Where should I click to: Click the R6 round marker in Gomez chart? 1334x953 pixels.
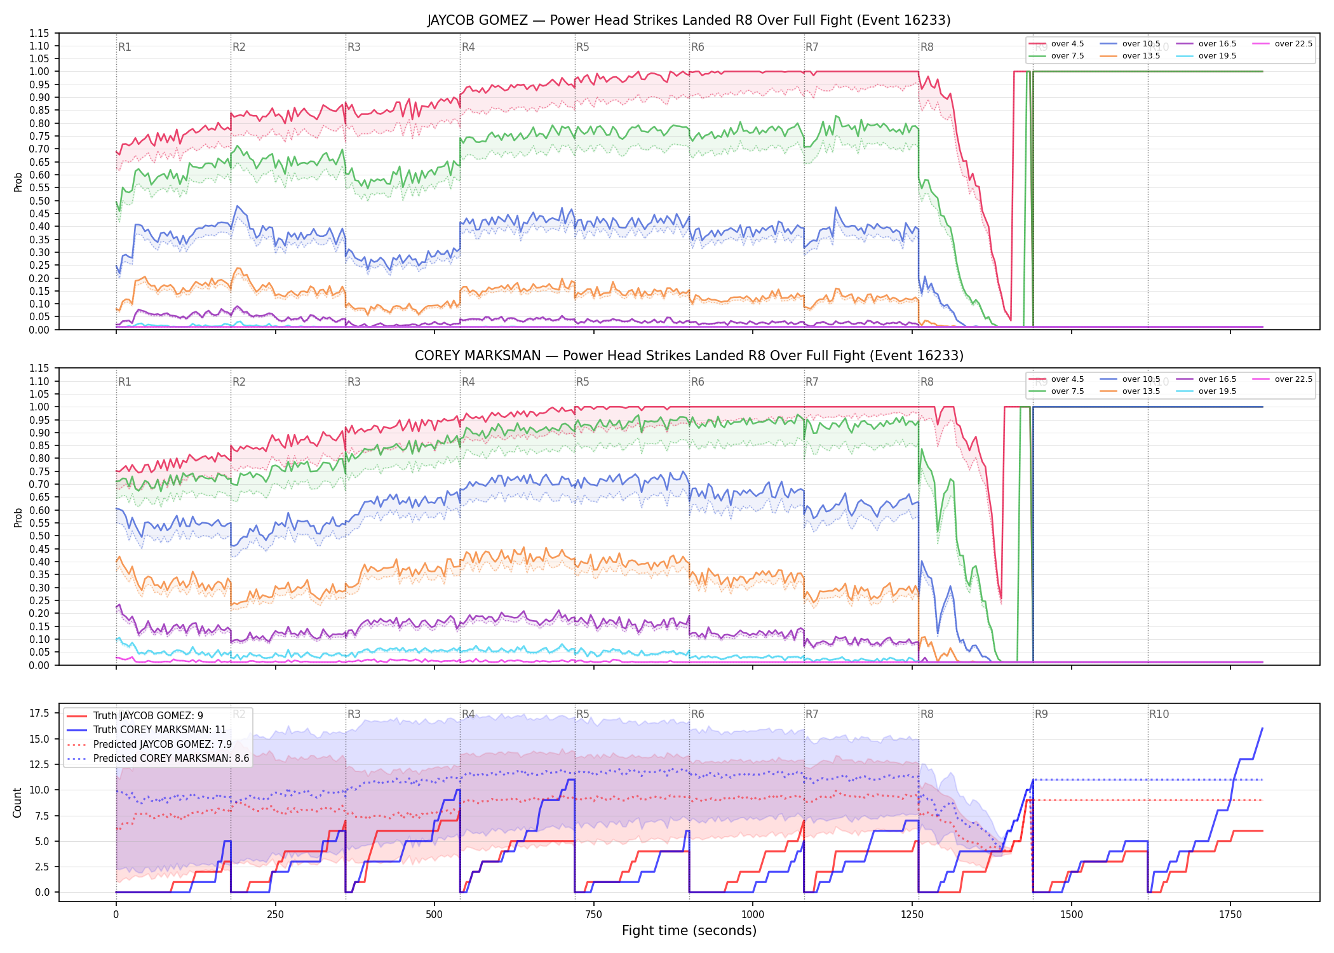pyautogui.click(x=697, y=47)
